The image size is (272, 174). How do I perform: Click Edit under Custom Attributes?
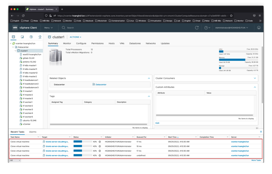coord(157,123)
